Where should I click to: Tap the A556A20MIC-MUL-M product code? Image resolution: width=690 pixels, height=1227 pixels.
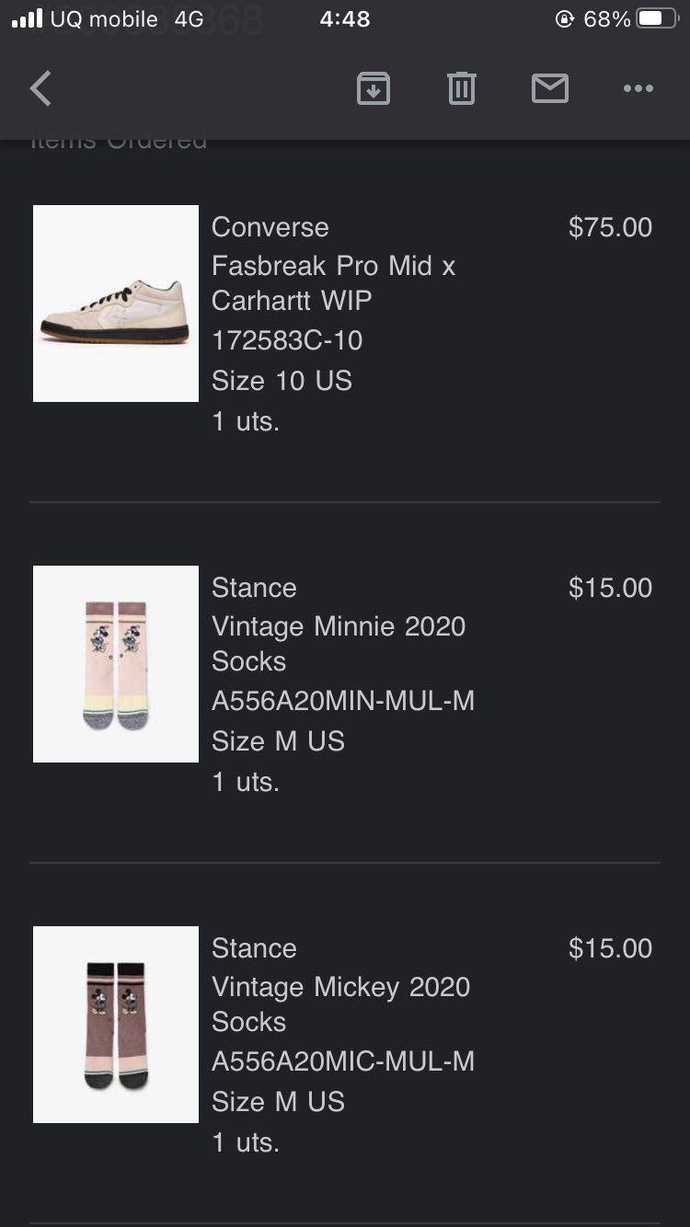coord(343,1061)
